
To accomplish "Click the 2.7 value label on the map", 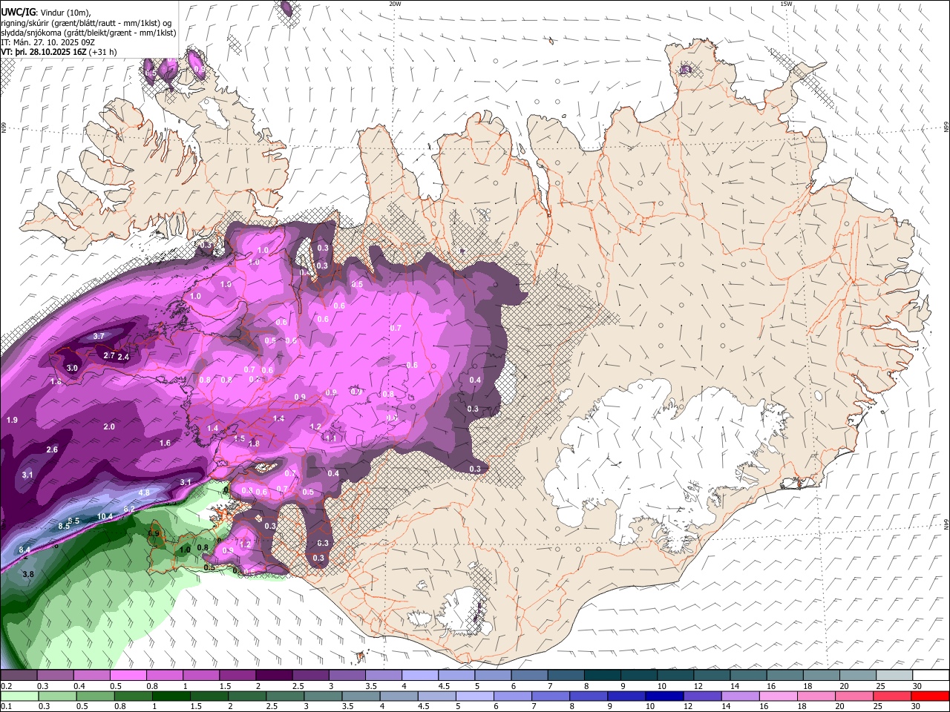I will [109, 356].
